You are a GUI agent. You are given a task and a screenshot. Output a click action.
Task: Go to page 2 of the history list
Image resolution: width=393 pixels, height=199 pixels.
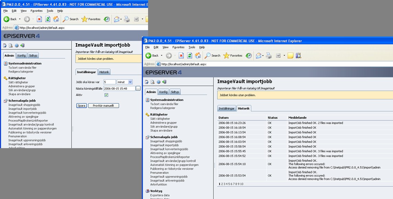click(222, 184)
